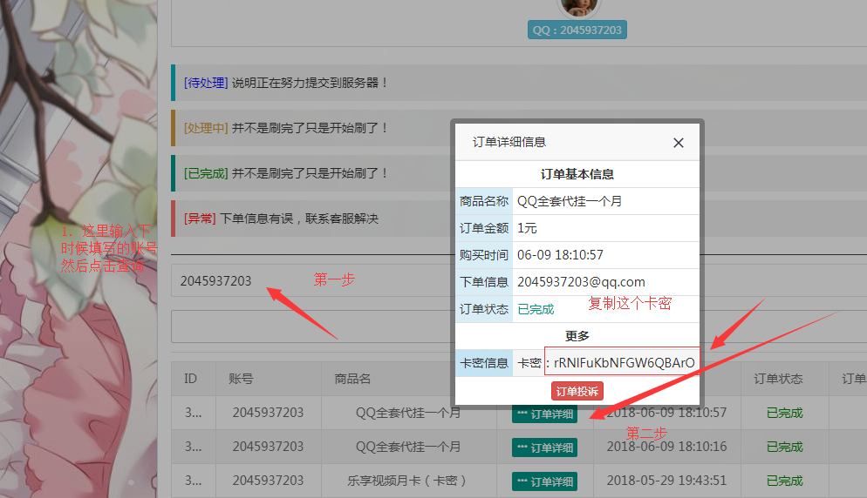Click the 乐享视频月卡（卡密）product name
This screenshot has width=867, height=498.
click(x=407, y=481)
